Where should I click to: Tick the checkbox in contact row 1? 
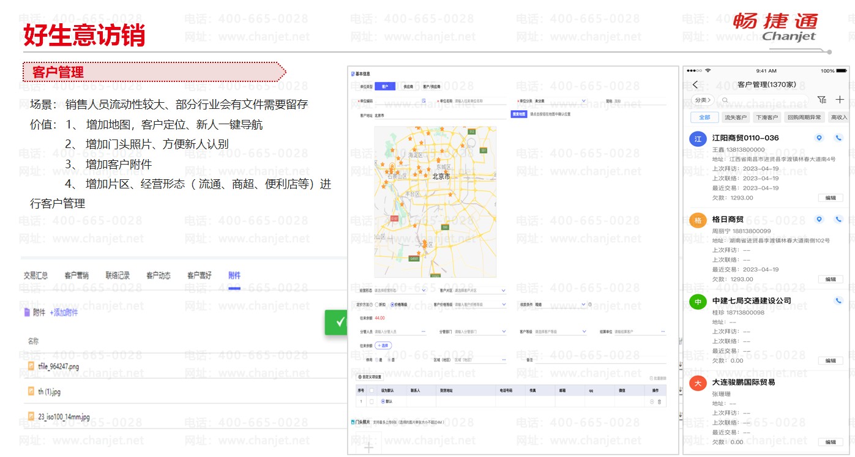[371, 401]
